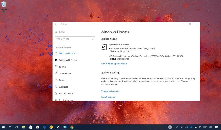Open the Start menu
This screenshot has width=221, height=130.
(x=3, y=127)
